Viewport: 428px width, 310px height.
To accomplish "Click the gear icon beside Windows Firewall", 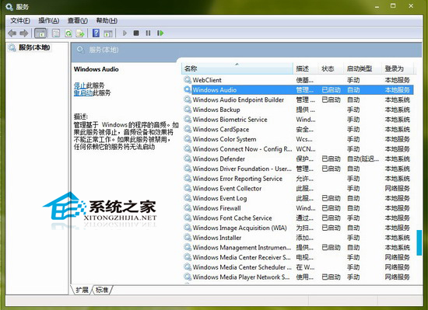I will click(x=188, y=208).
